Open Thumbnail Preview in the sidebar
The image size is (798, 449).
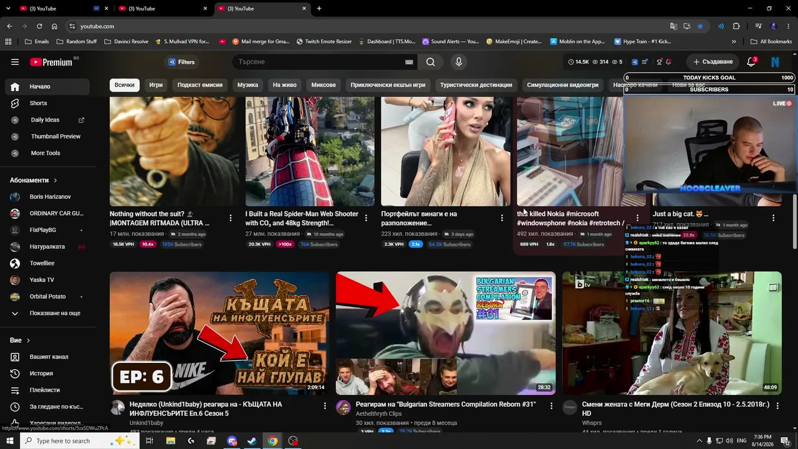(47, 137)
